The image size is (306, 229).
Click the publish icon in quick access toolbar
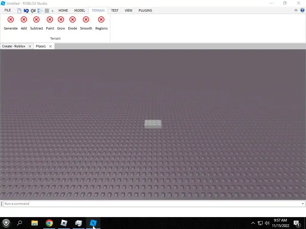point(40,10)
